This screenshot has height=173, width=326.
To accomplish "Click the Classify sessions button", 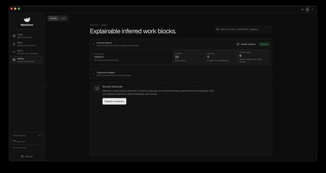I will (246, 44).
